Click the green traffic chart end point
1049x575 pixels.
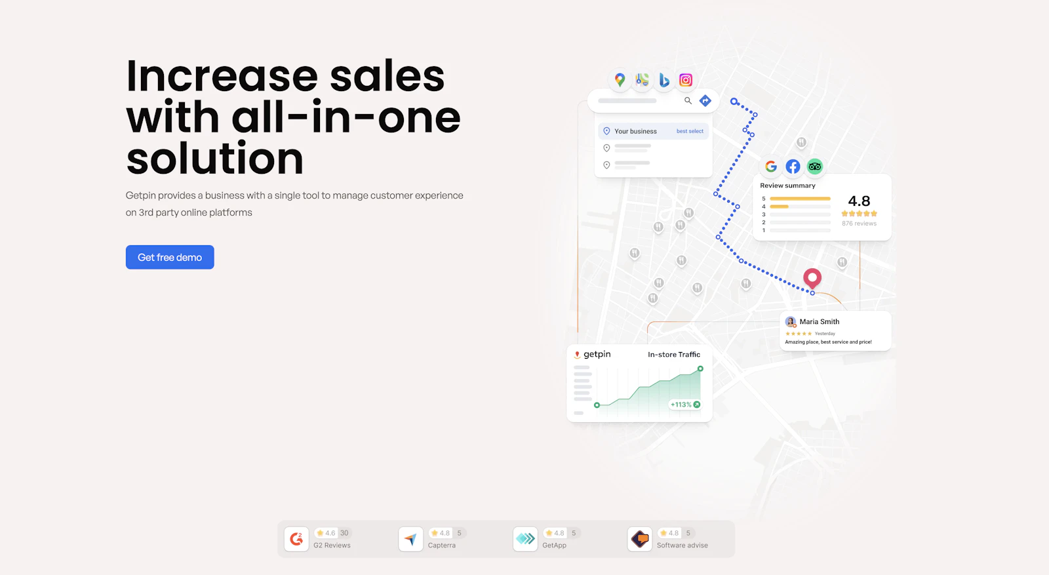(700, 368)
